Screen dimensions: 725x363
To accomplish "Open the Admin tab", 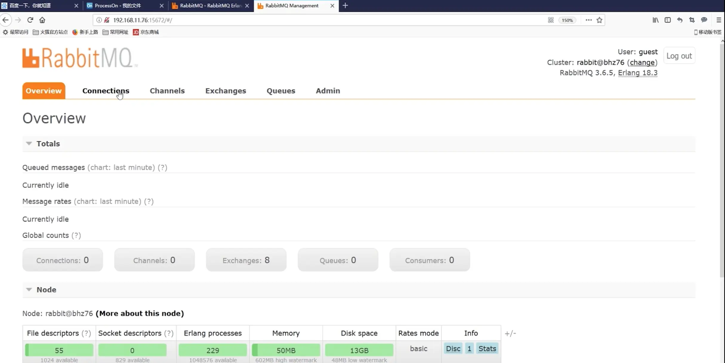I will pos(328,91).
